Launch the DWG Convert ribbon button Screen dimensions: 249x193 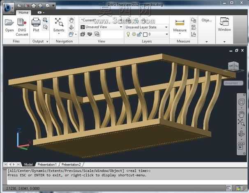22,27
